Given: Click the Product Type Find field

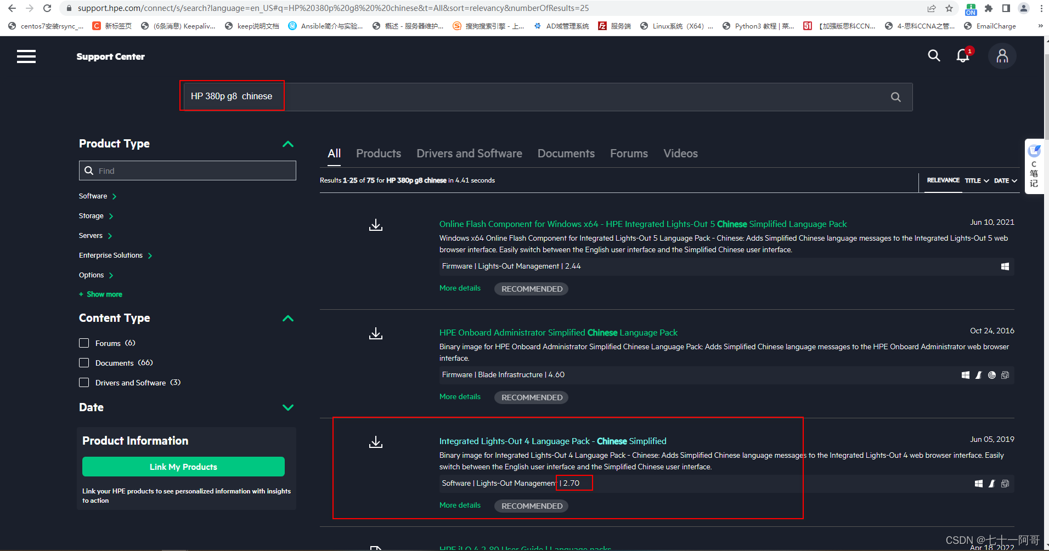Looking at the screenshot, I should click(x=188, y=171).
